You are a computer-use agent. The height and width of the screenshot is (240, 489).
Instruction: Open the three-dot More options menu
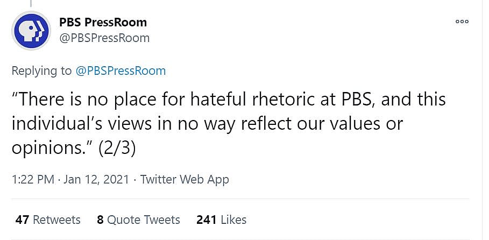[x=462, y=22]
